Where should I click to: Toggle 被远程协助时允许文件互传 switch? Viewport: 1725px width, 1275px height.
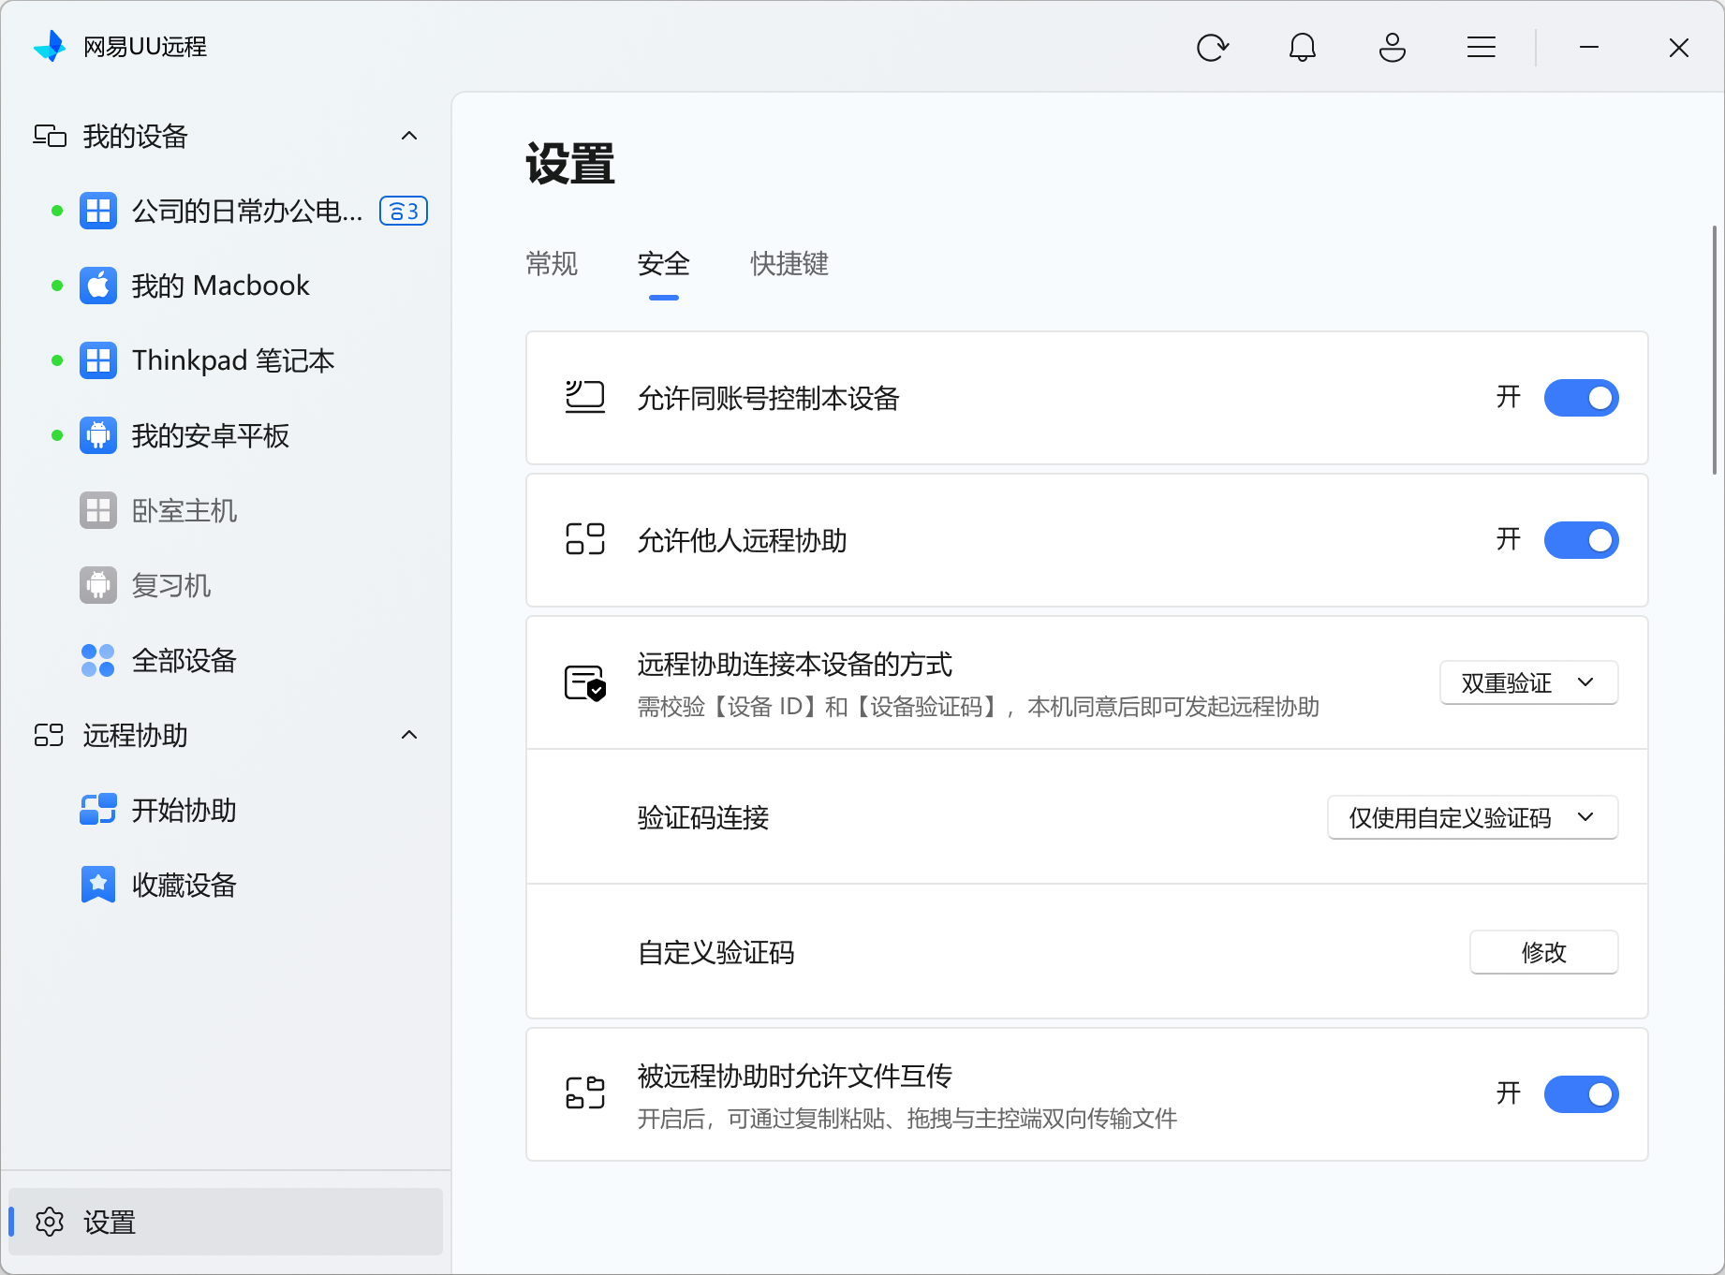[x=1581, y=1094]
